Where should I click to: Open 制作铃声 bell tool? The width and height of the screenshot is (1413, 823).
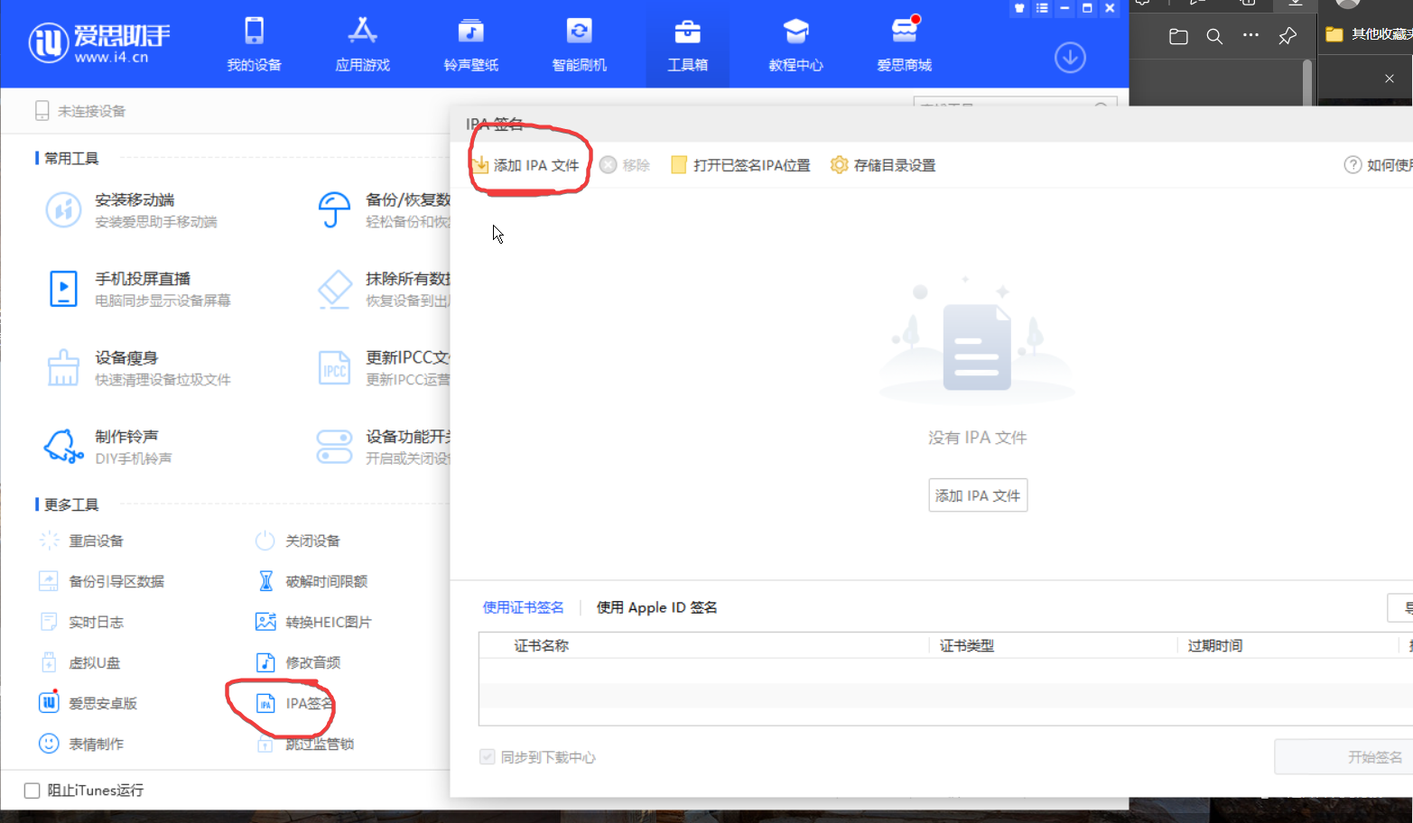[108, 447]
